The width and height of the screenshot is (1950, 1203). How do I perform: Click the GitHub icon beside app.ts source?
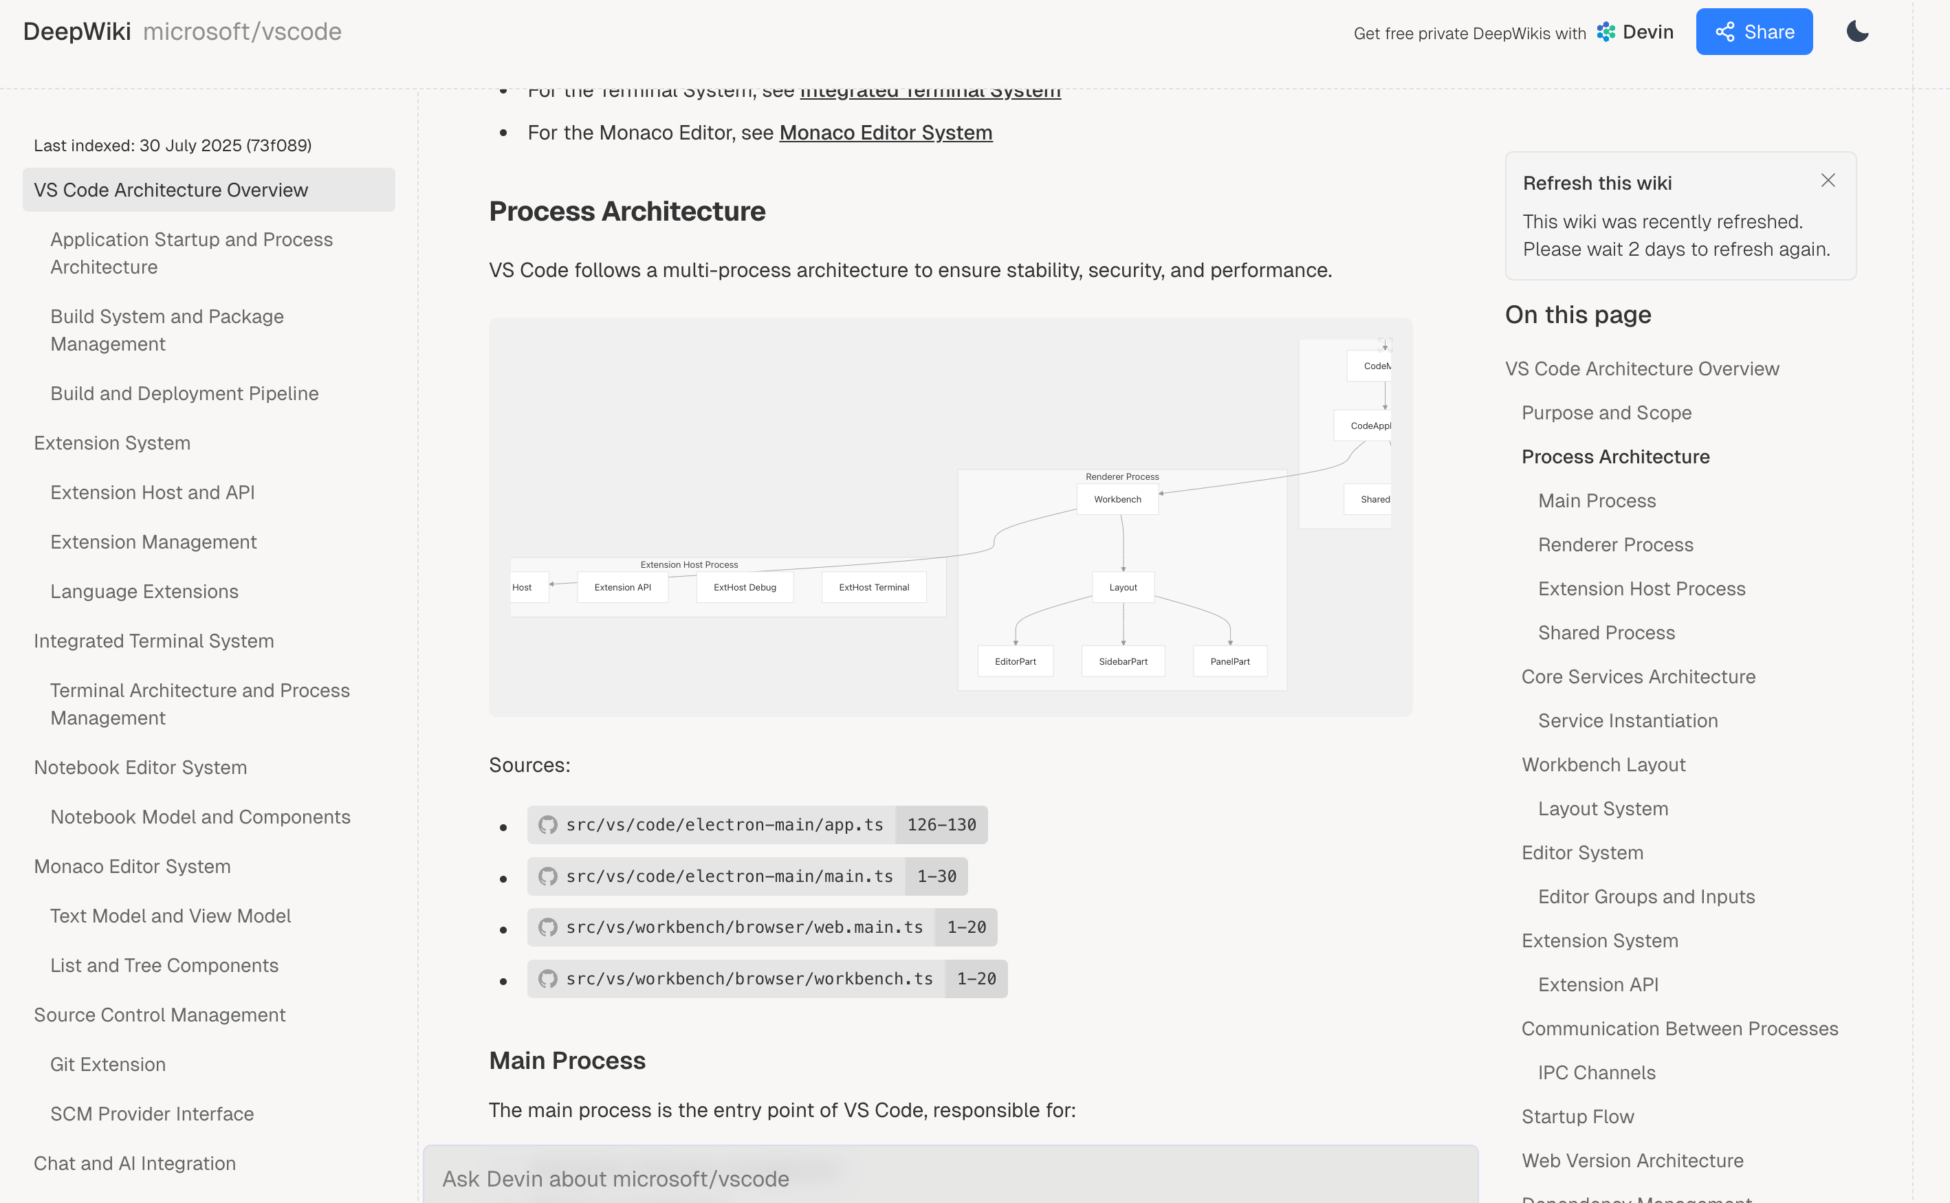pos(547,825)
